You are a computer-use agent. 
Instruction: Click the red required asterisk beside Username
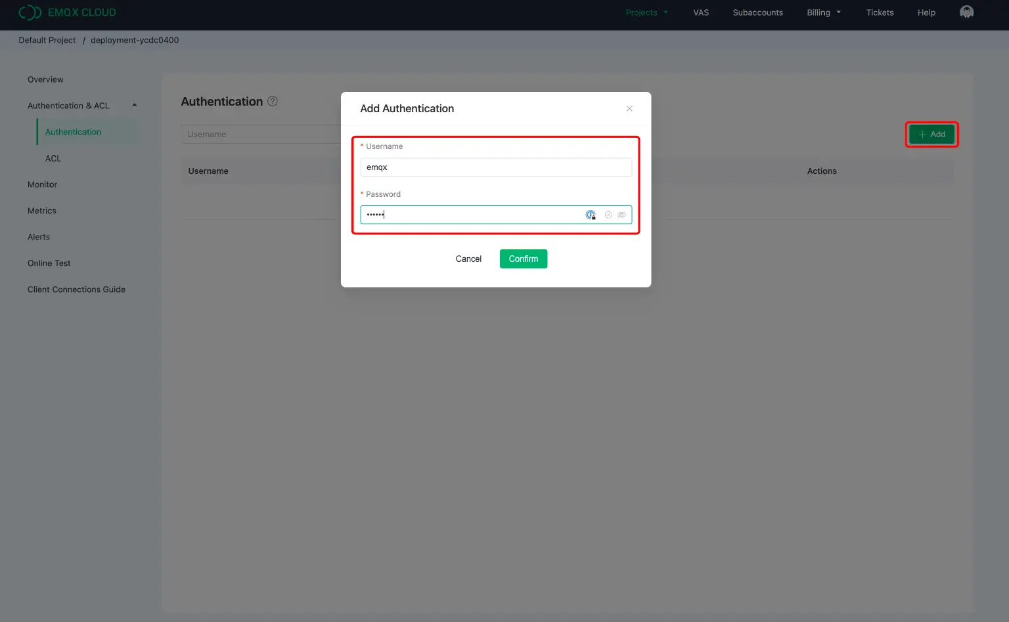(x=362, y=146)
